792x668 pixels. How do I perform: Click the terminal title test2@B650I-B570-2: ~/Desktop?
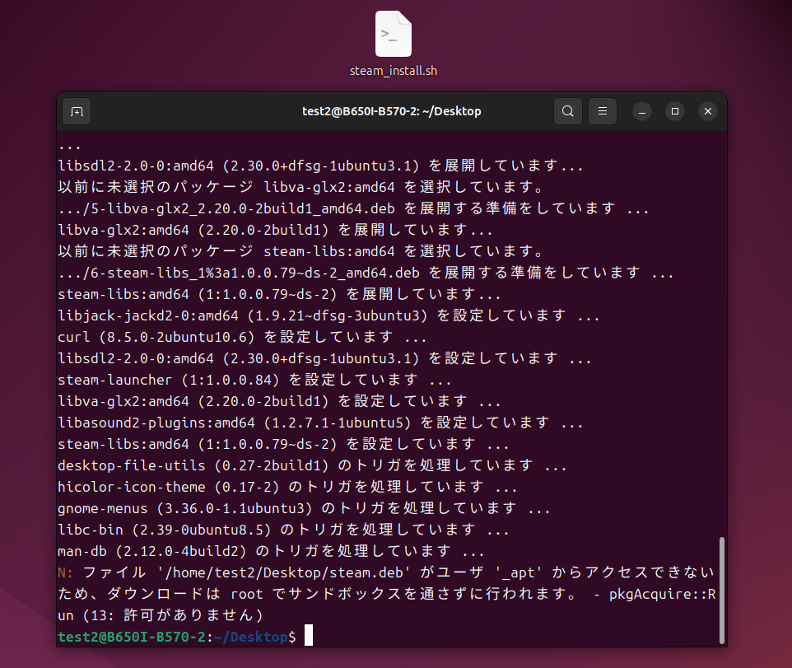click(391, 111)
